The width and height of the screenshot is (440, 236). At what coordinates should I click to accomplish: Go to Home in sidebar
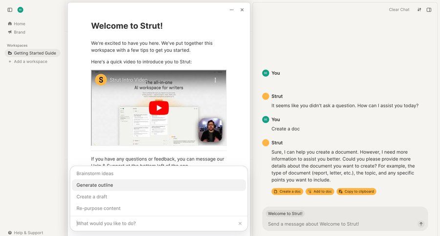tap(17, 24)
